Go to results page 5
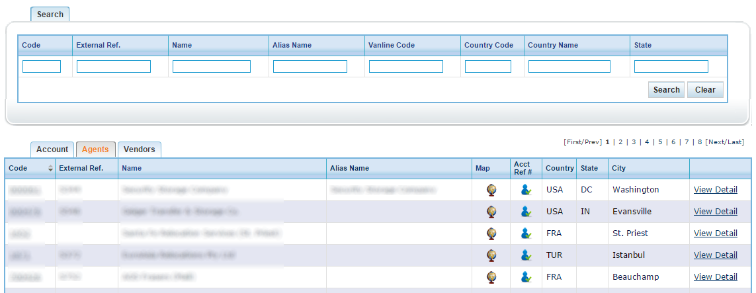Screen dimensions: 756x293 pos(661,142)
